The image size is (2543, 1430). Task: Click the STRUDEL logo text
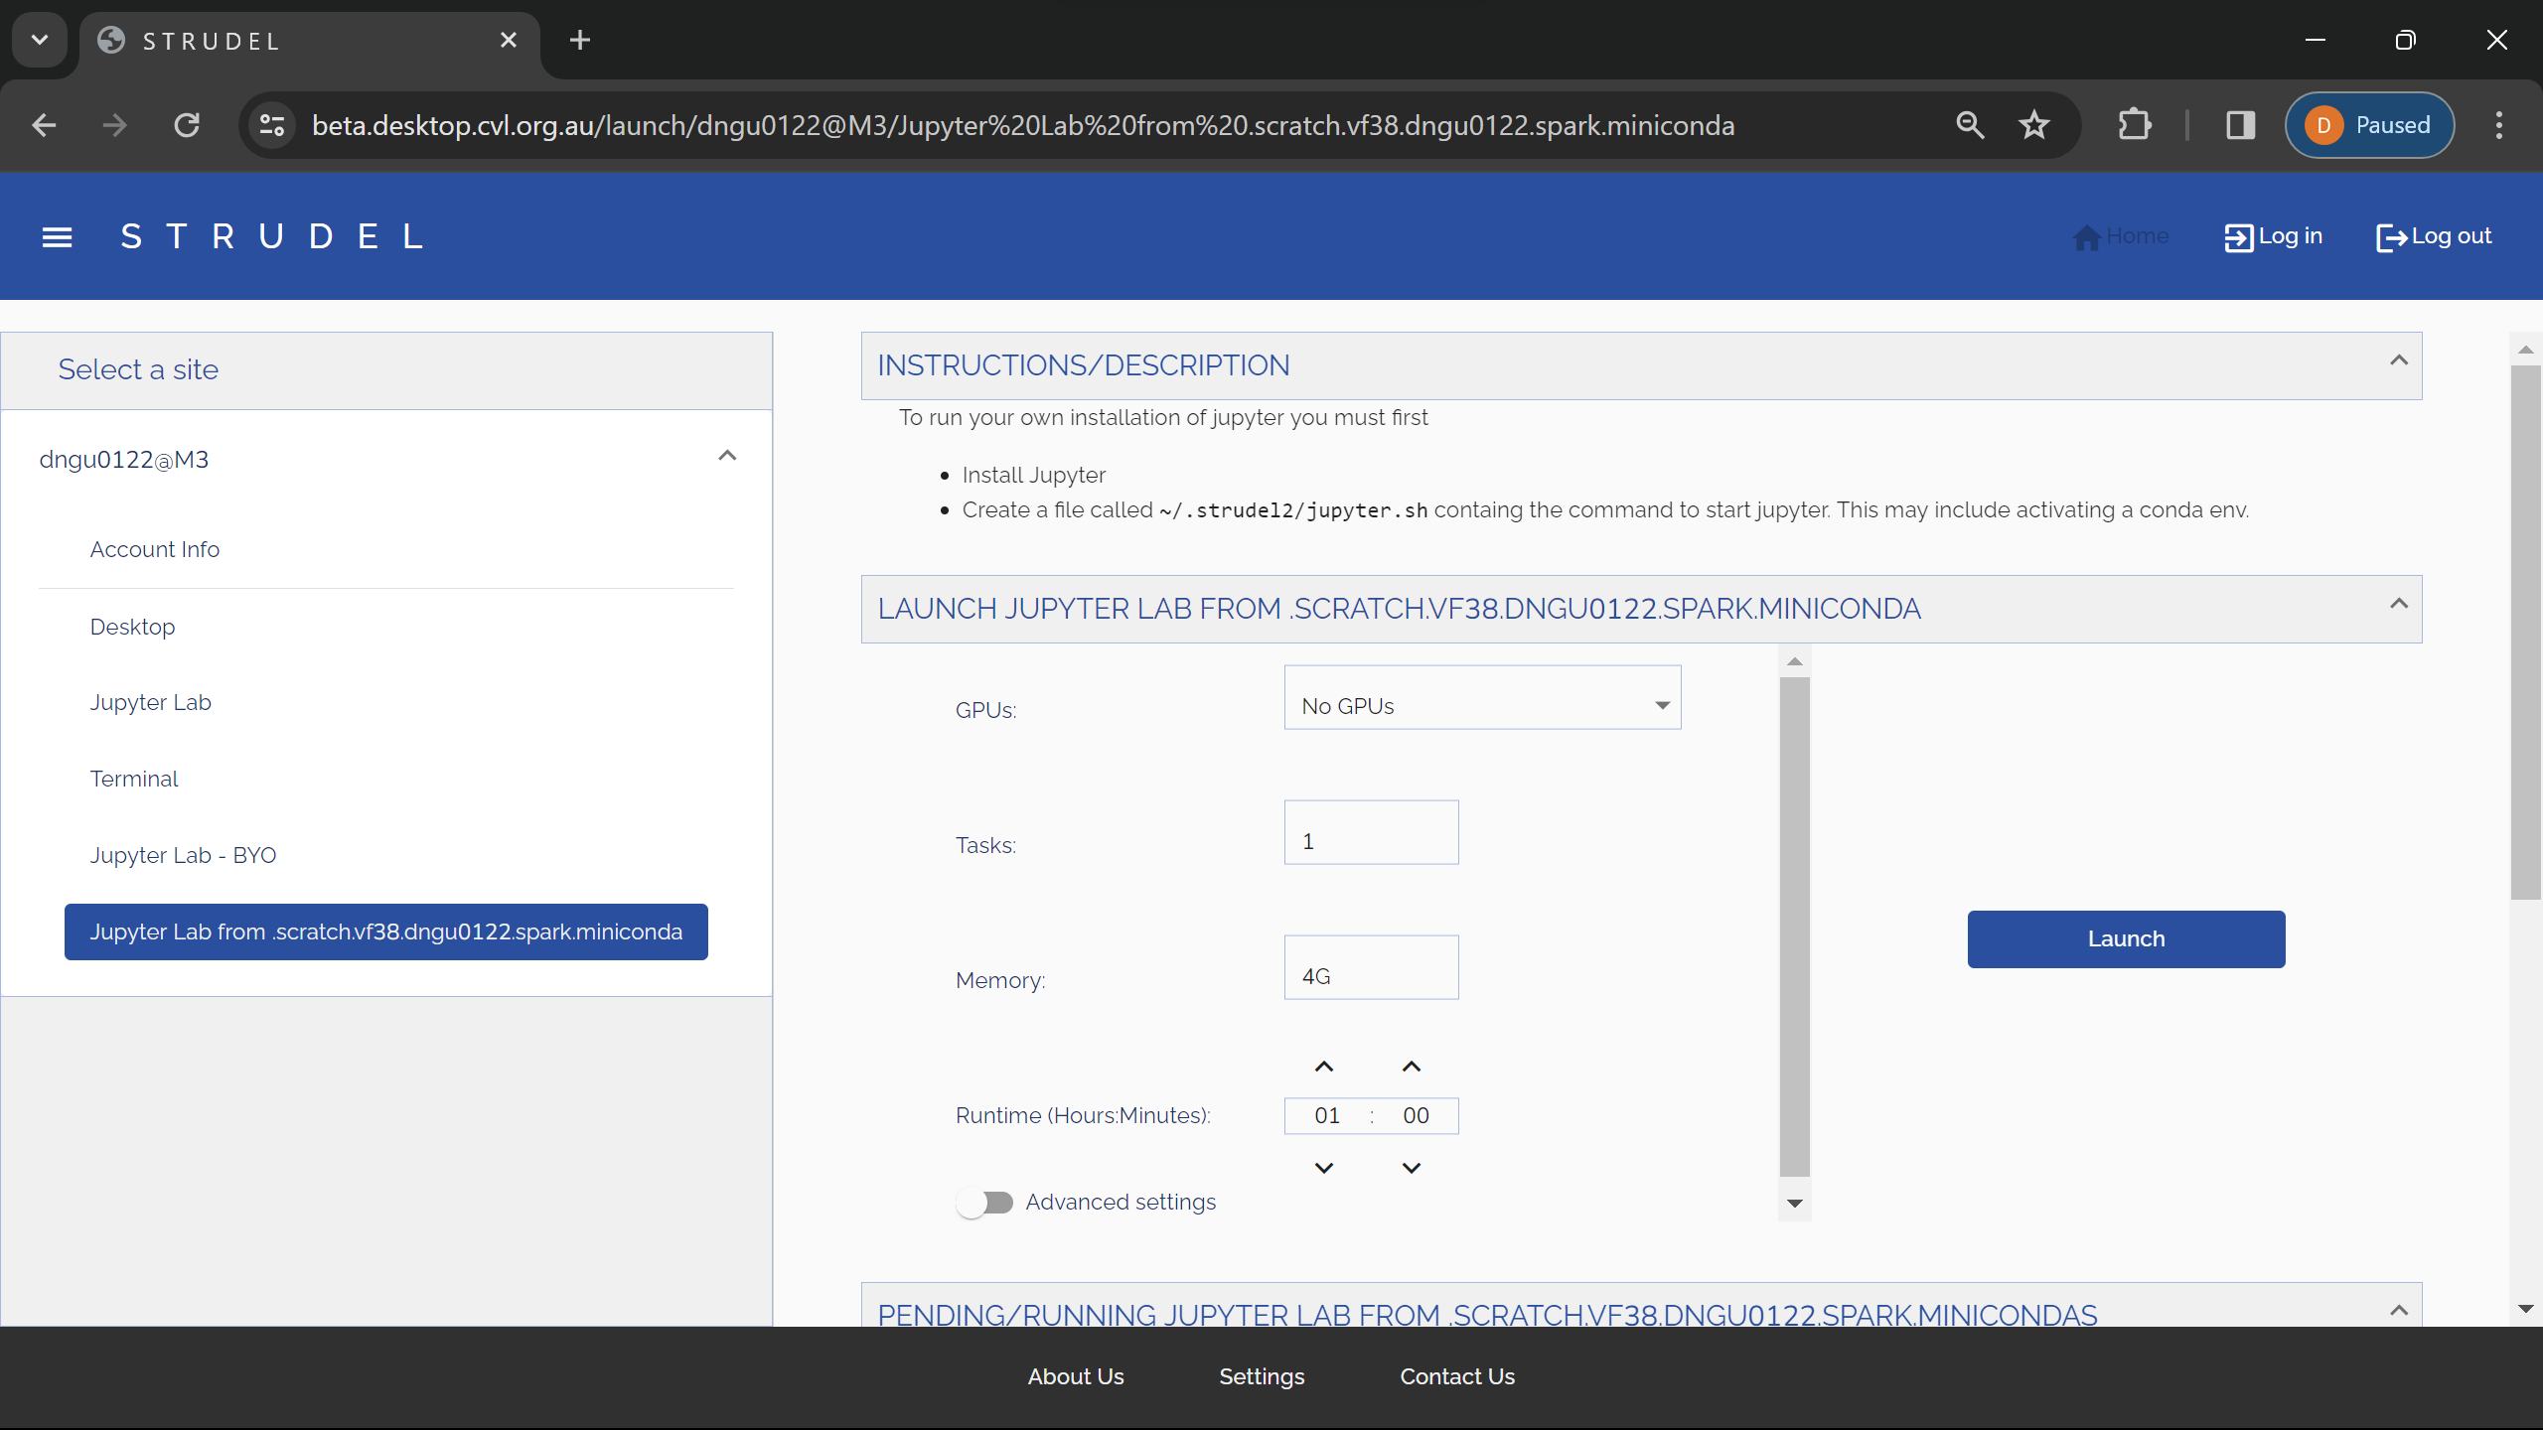click(272, 236)
